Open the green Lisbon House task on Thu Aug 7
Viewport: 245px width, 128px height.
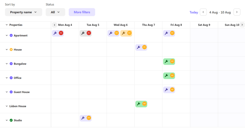pos(141,104)
